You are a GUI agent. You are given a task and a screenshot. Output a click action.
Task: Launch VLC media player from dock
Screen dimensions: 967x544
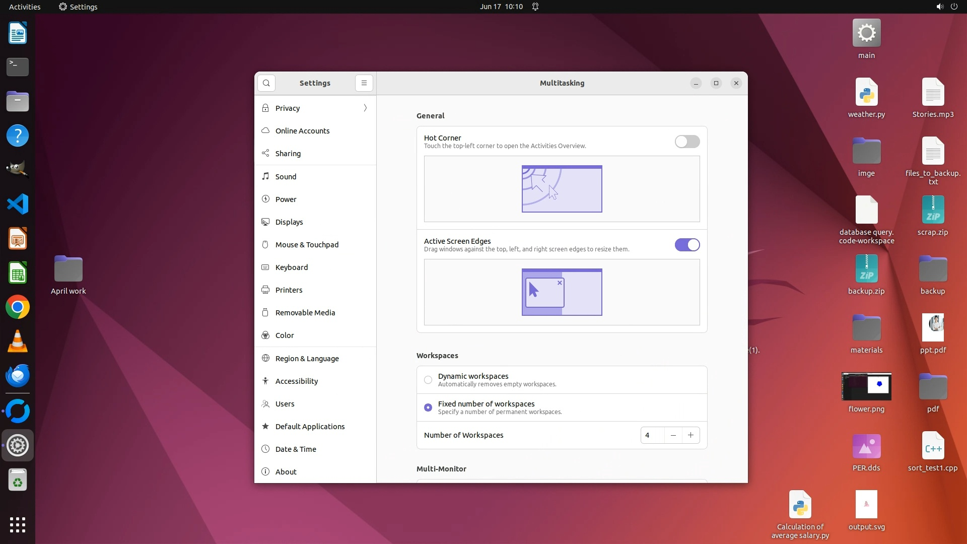pos(18,342)
